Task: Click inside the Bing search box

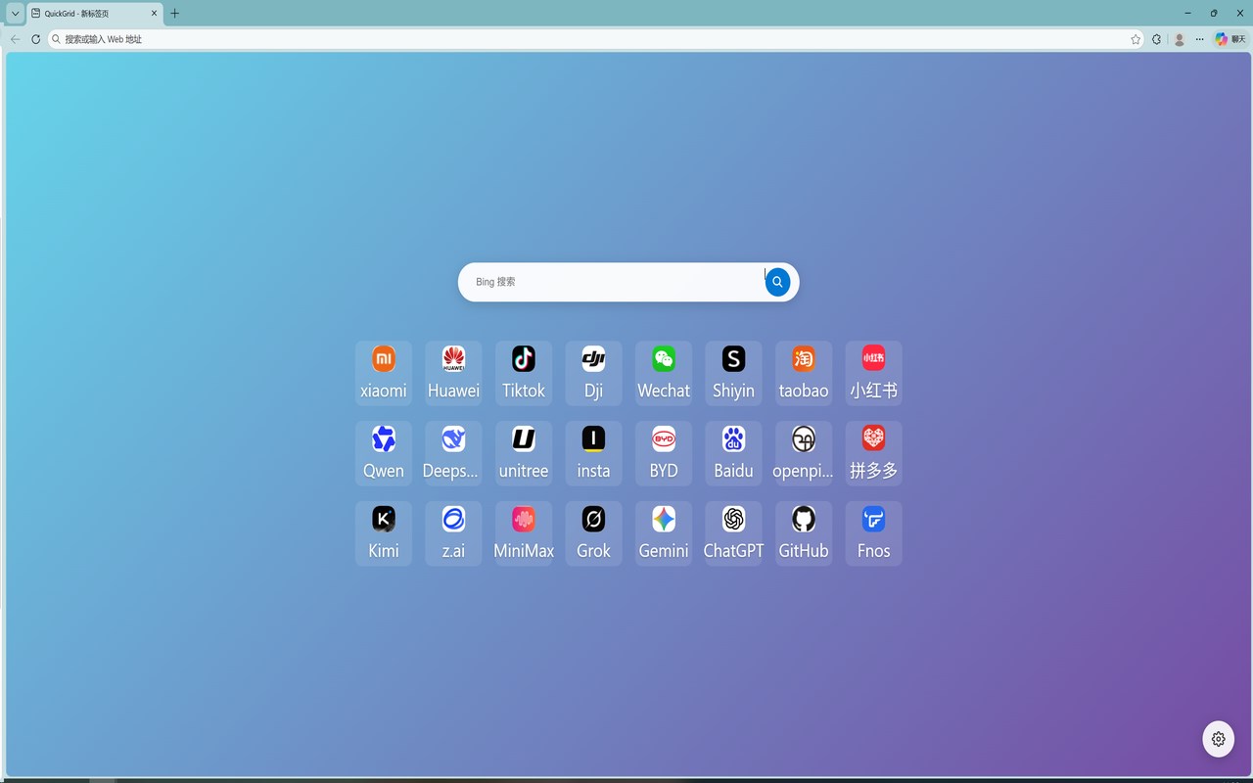Action: coord(607,281)
